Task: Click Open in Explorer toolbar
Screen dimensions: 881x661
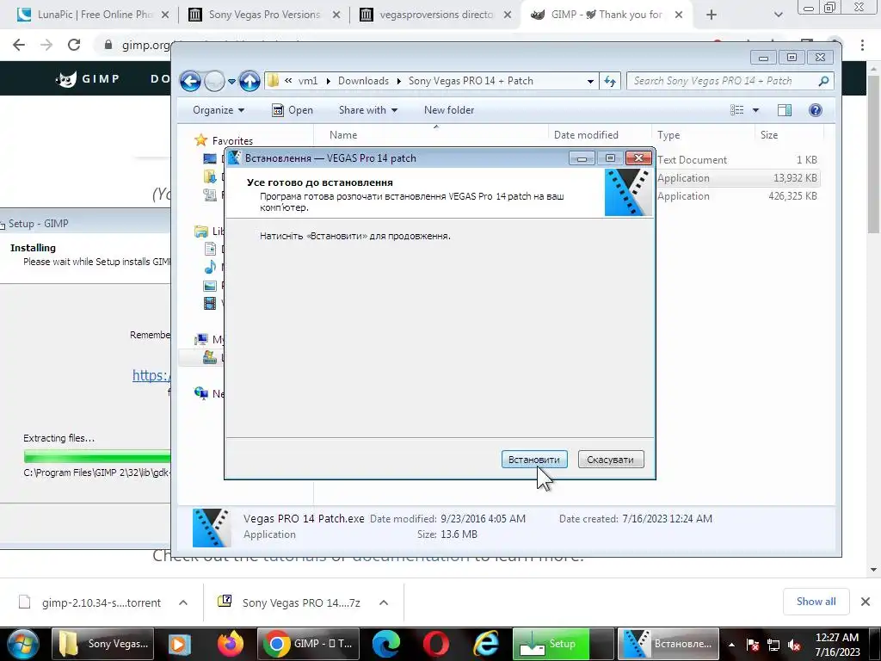Action: (x=293, y=110)
